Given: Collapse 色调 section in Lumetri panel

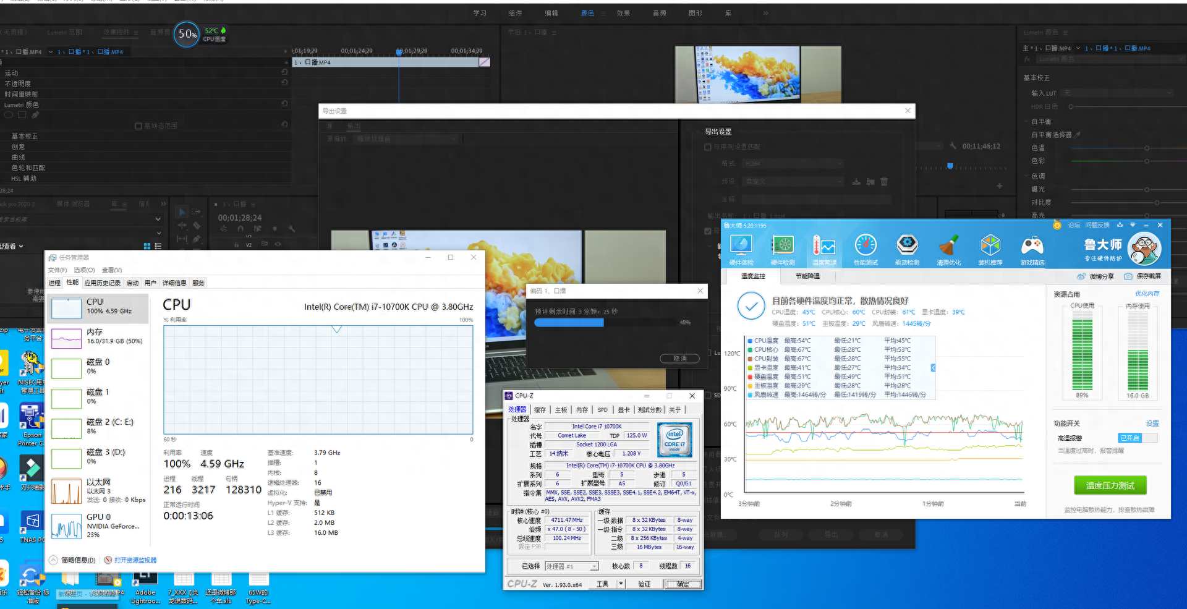Looking at the screenshot, I should tap(1026, 176).
